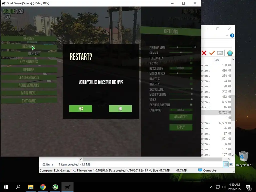Screen dimensions: 256x192
Task: Open Explorer help question mark icon
Action: 232,35
